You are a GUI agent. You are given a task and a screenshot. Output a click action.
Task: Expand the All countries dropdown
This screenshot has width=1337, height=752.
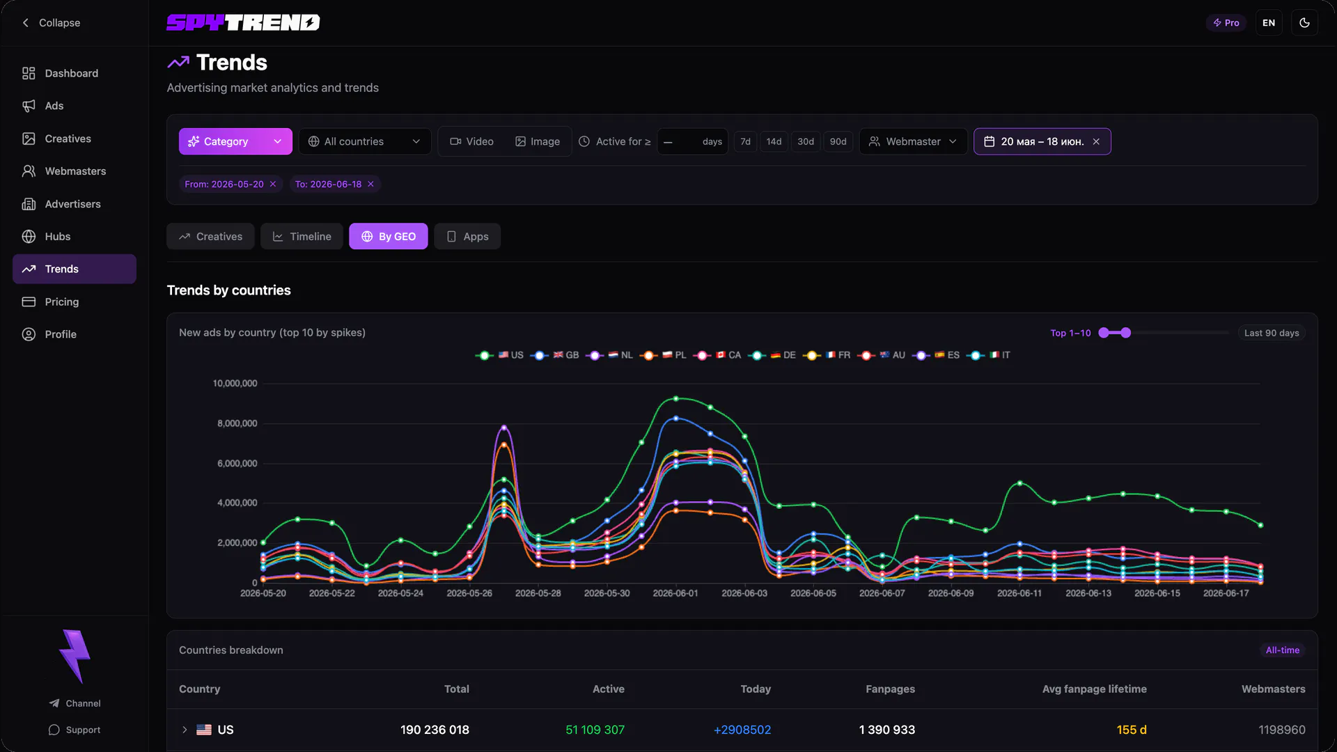[365, 141]
